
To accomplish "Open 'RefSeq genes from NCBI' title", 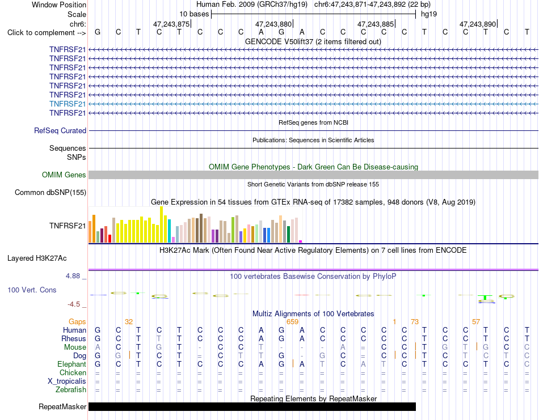I will tap(313, 122).
